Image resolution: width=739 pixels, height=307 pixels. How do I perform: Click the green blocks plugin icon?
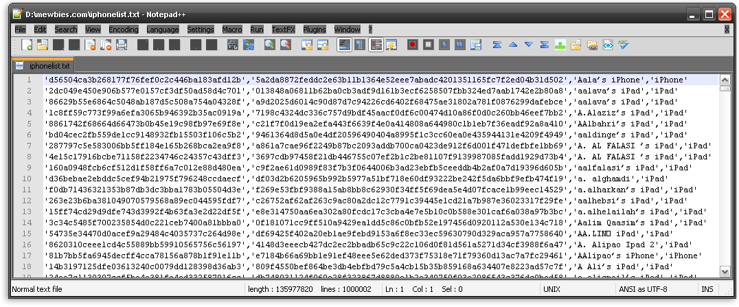point(560,45)
